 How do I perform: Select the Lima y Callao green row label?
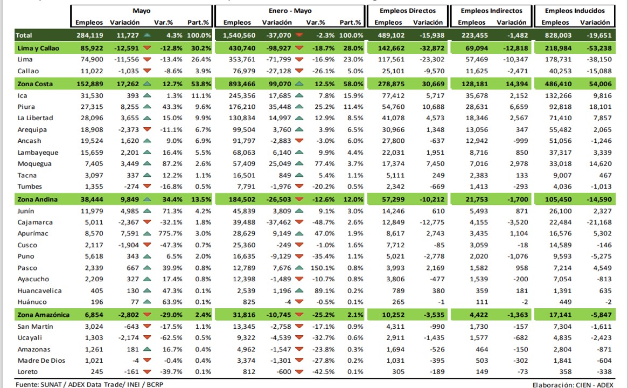38,48
